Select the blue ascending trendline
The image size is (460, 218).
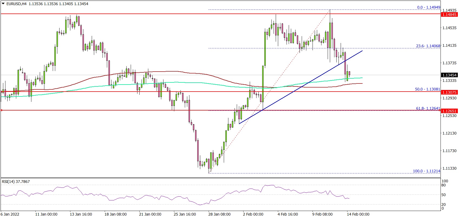pos(298,88)
